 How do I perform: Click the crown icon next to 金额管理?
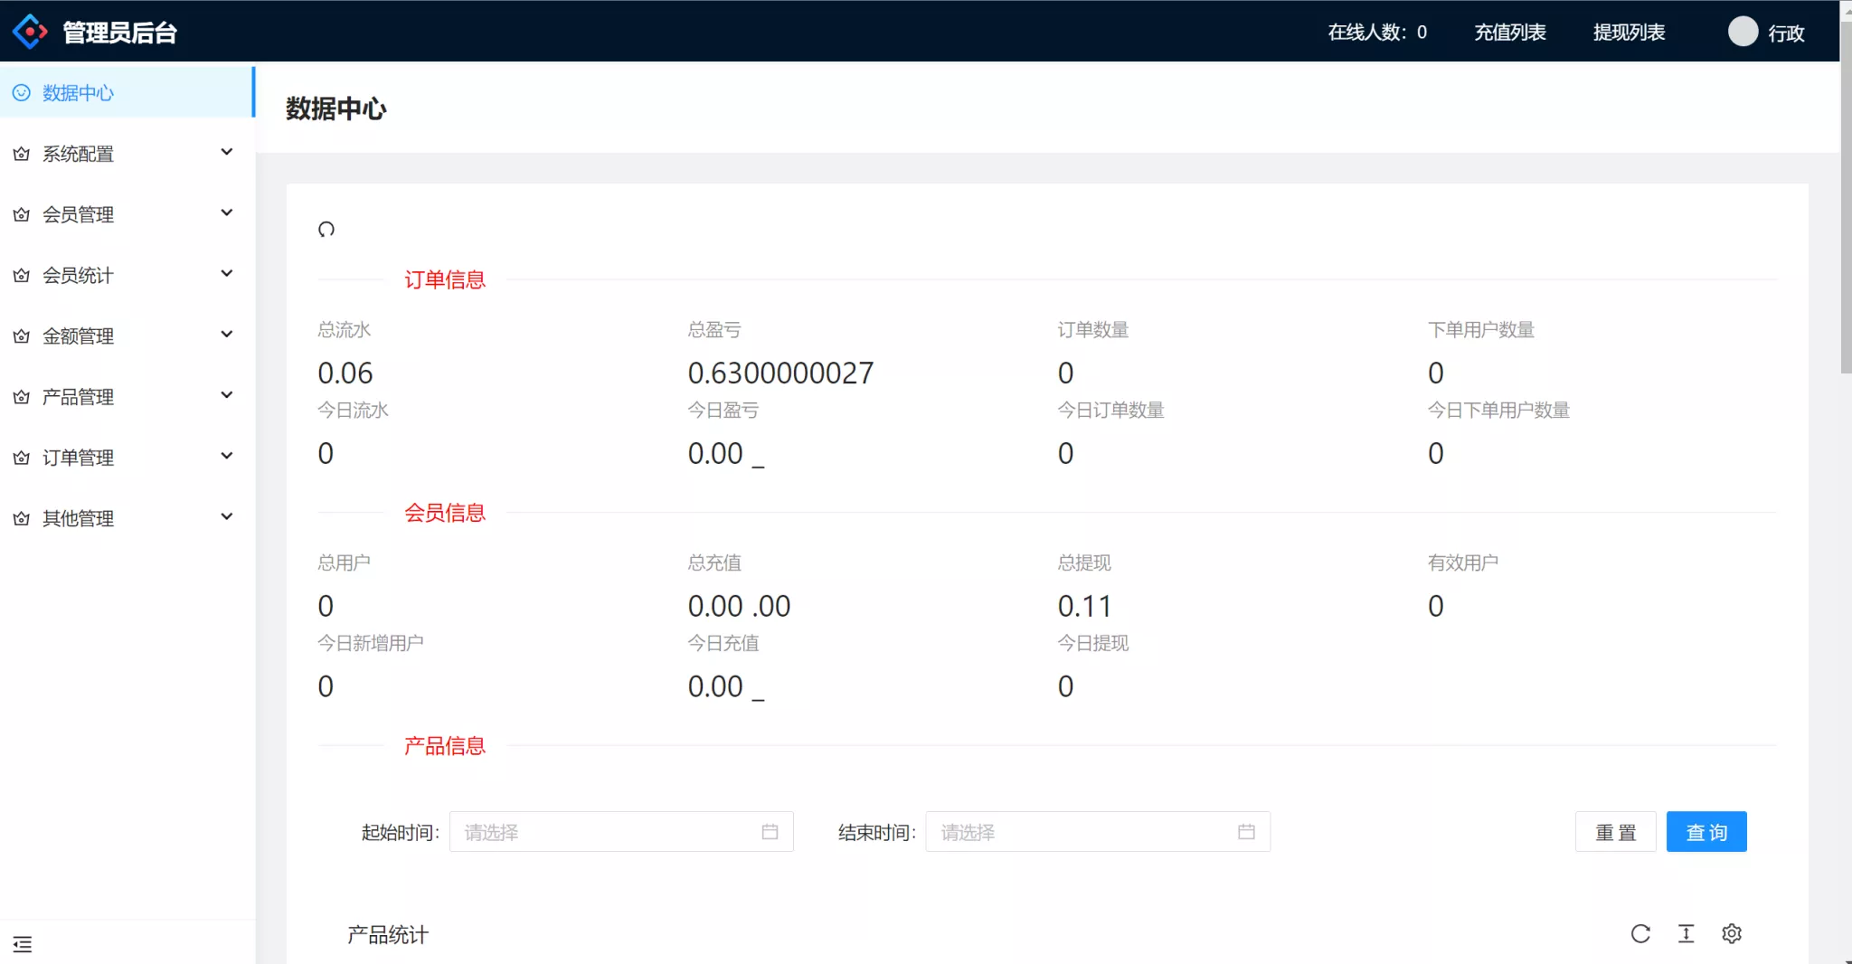(x=22, y=336)
